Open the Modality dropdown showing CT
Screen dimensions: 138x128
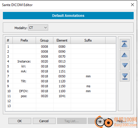coord(38,28)
